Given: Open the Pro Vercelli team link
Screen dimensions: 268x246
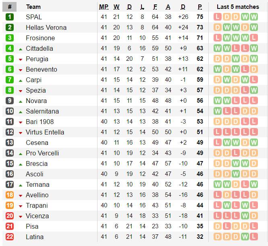Looking at the screenshot, I should [42, 153].
